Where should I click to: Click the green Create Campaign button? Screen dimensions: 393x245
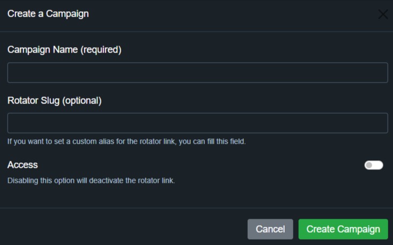(x=343, y=229)
